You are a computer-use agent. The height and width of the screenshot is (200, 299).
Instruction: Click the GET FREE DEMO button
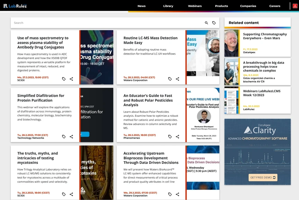[263, 177]
